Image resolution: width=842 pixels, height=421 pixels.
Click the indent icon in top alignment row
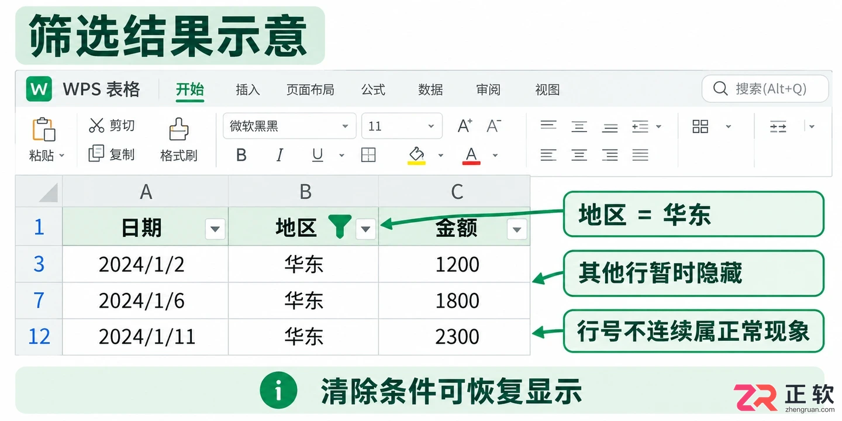point(640,126)
